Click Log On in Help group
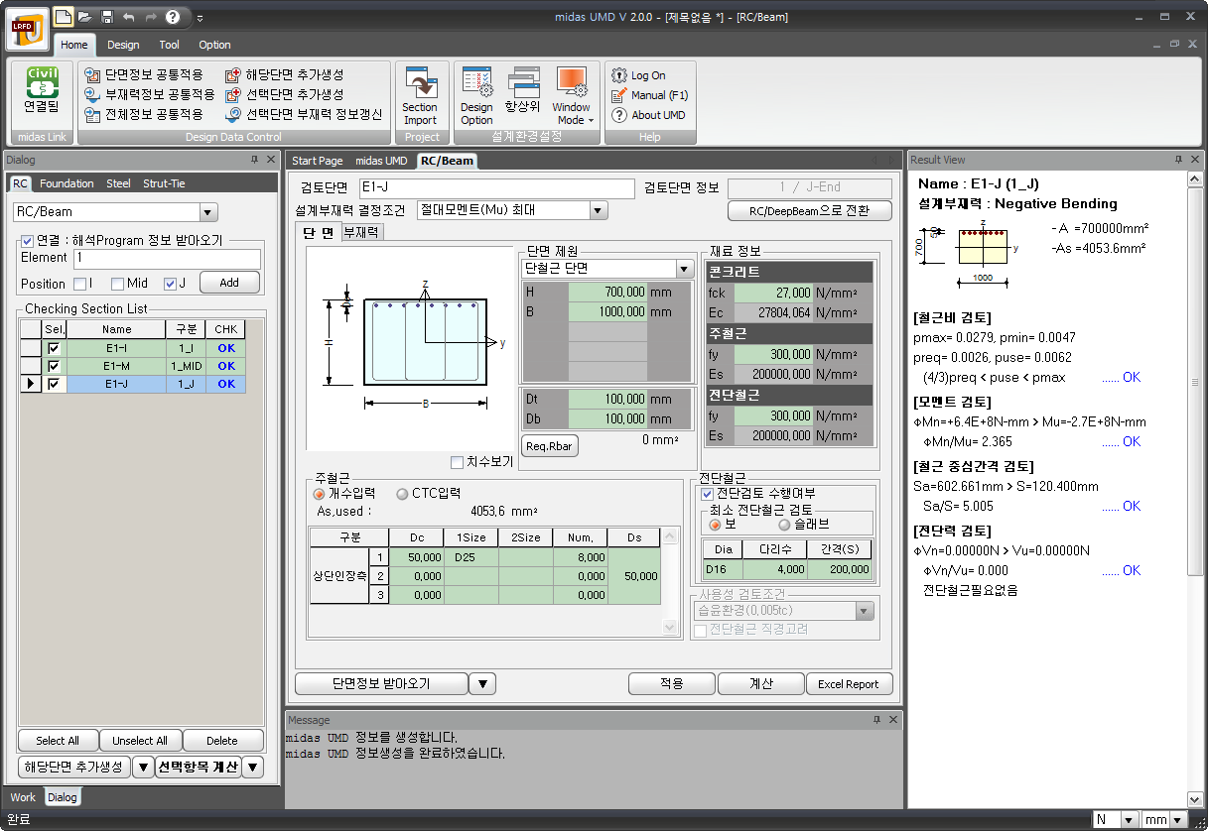 pyautogui.click(x=638, y=75)
